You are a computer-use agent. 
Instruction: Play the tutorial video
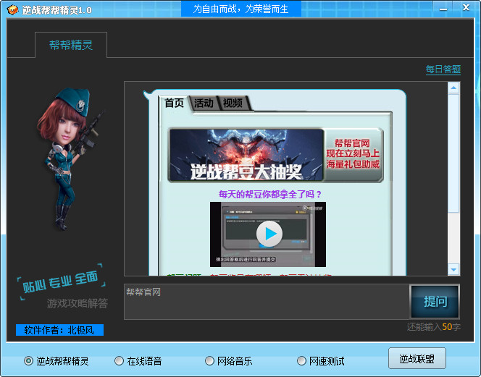269,234
